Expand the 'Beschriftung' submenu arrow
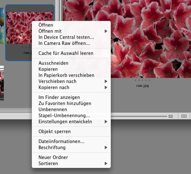Screen dimensions: 191x174 tap(106, 148)
